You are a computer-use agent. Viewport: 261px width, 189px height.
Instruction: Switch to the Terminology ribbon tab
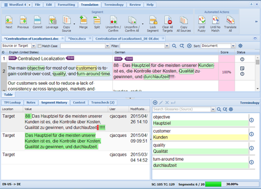114,4
